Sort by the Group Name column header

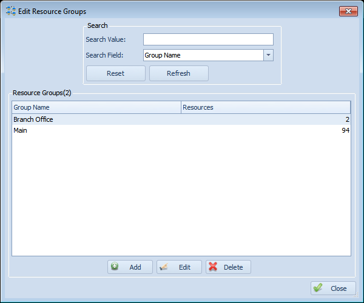point(96,107)
